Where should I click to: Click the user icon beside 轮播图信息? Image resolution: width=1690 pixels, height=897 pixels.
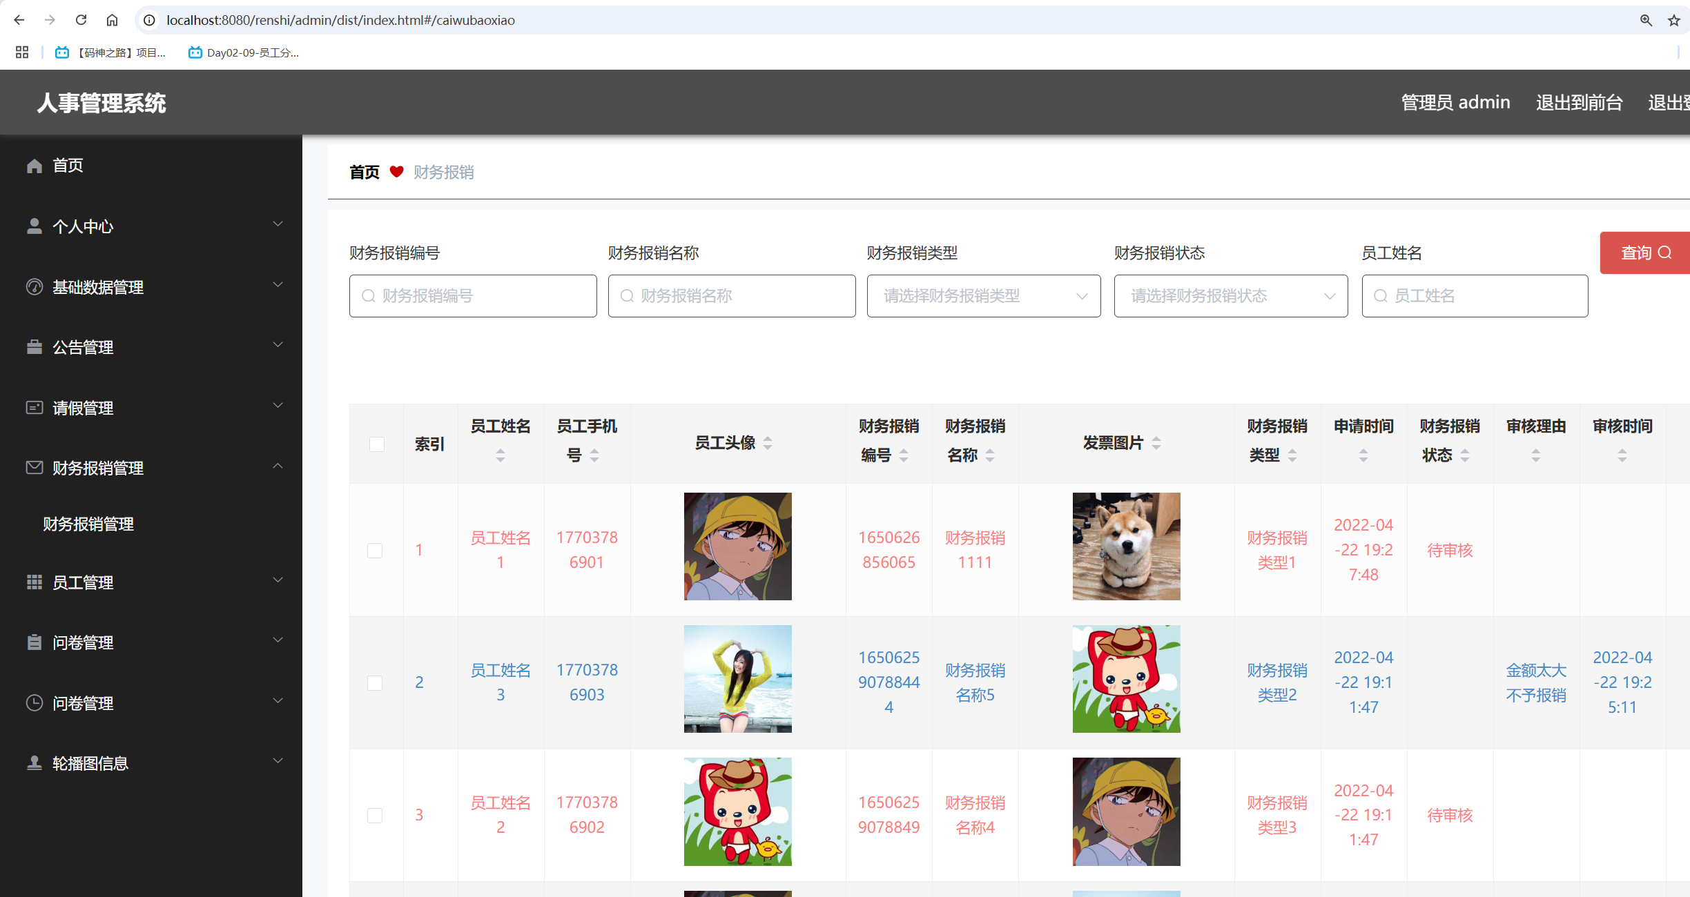35,763
